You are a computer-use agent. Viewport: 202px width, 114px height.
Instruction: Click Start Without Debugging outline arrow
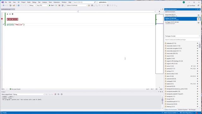tap(56, 5)
